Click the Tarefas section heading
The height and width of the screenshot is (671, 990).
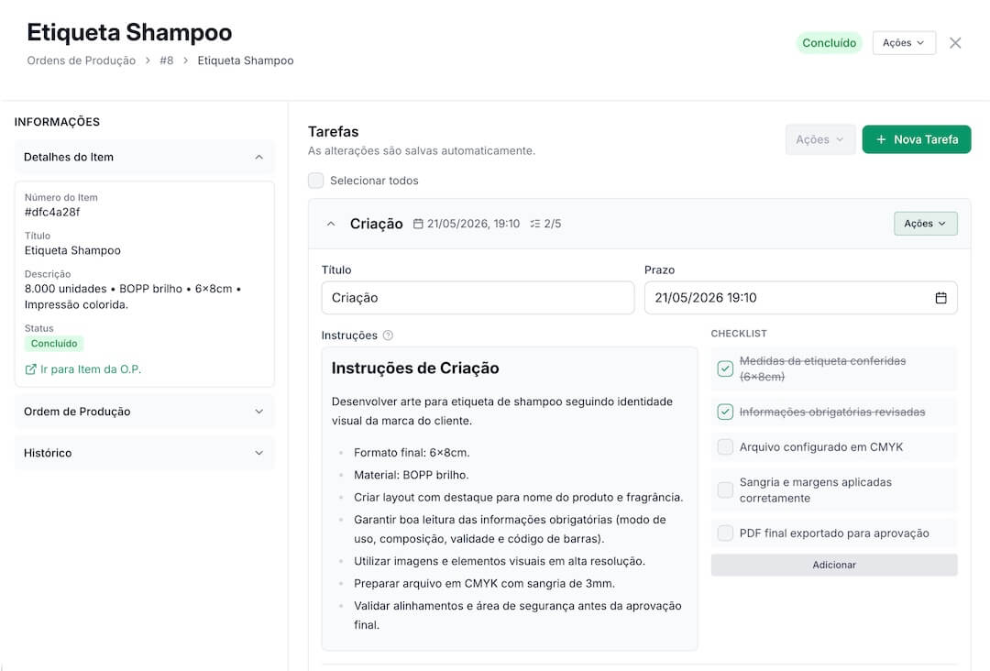pyautogui.click(x=334, y=132)
